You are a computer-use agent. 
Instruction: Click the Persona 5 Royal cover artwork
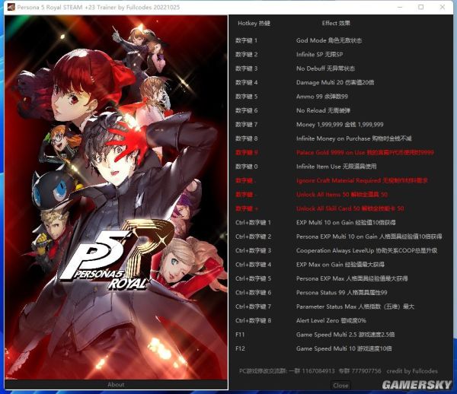[x=116, y=197]
